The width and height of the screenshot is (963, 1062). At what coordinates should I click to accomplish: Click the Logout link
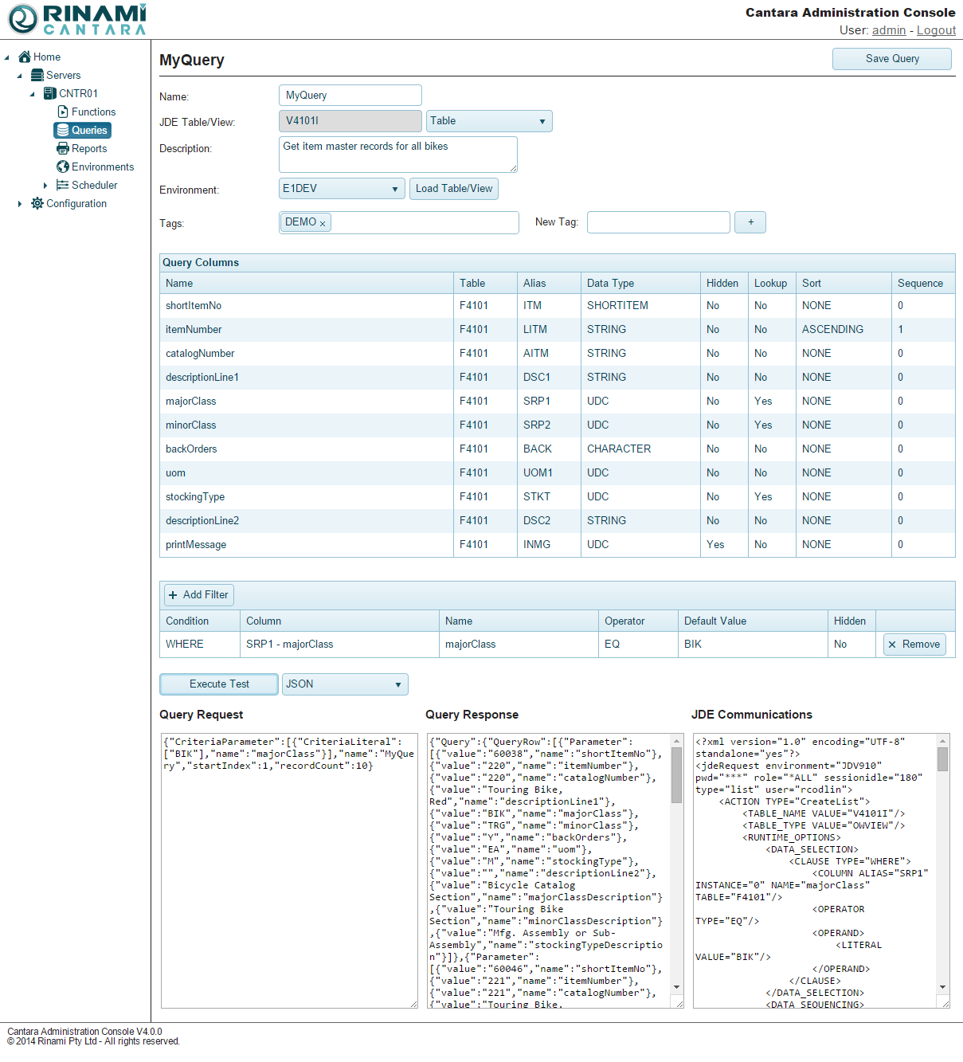(936, 30)
